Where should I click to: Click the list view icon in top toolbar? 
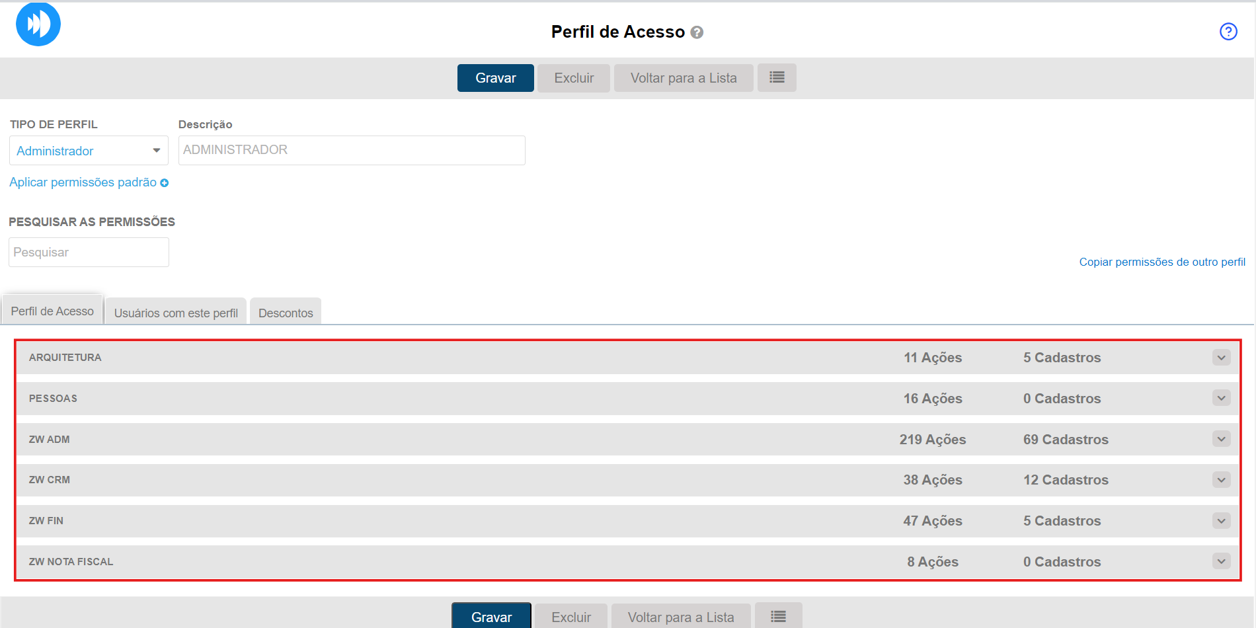point(777,78)
